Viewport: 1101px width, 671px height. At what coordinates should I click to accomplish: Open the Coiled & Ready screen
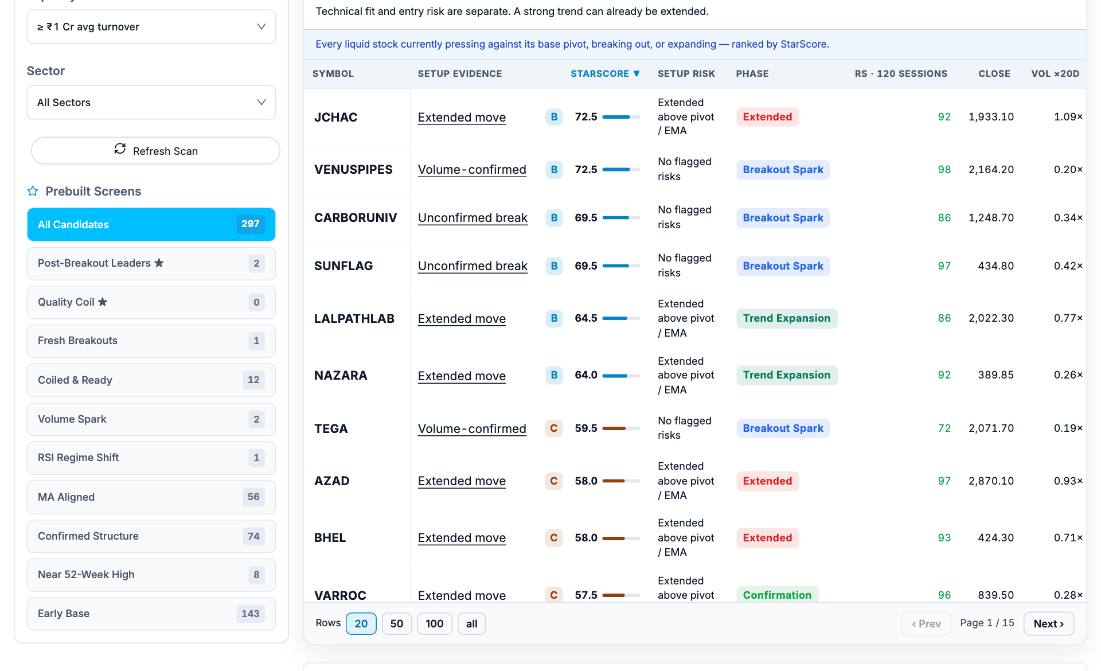(151, 380)
